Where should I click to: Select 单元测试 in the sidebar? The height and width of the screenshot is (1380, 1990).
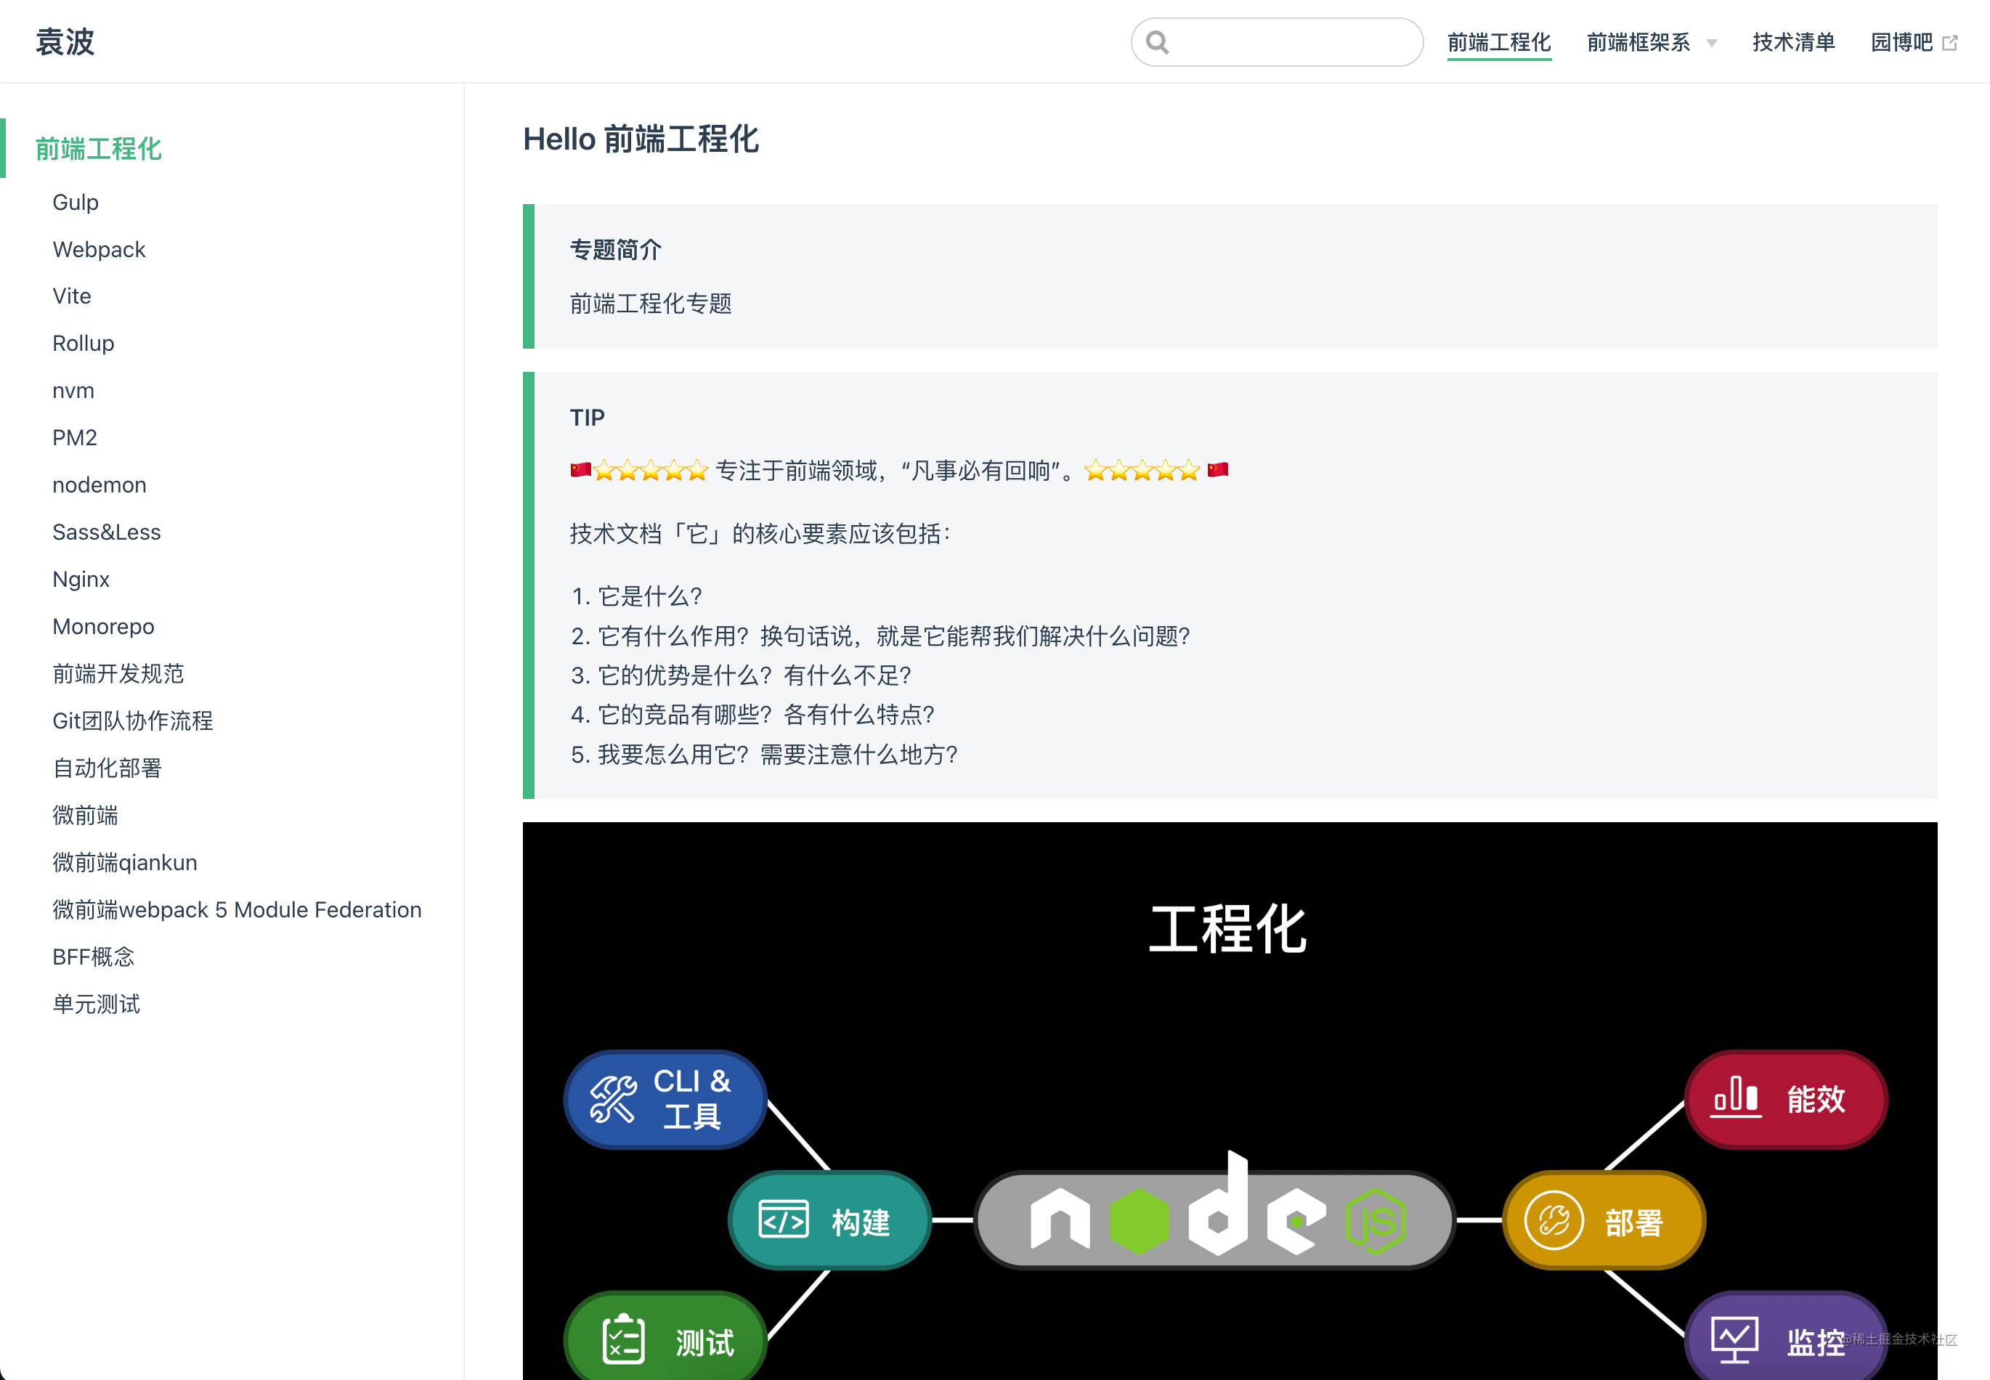(96, 1004)
